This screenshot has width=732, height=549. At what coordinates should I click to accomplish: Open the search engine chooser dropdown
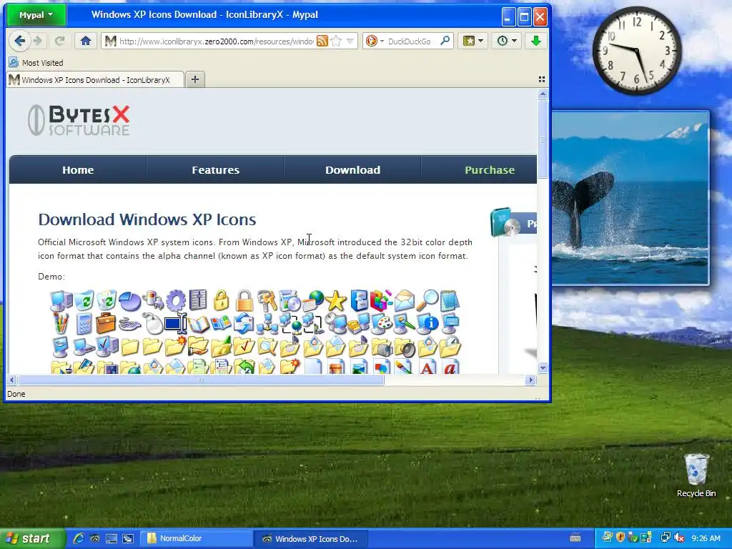pyautogui.click(x=382, y=41)
